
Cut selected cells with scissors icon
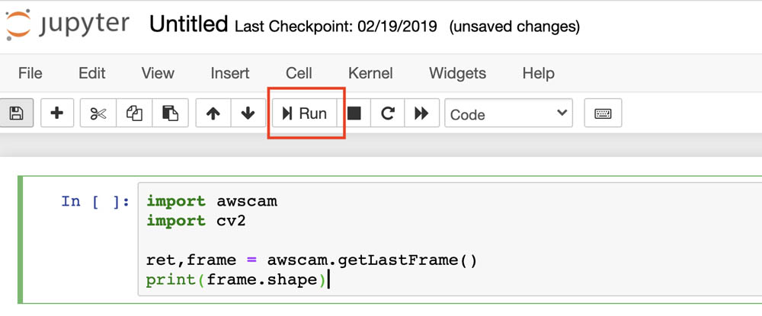[x=98, y=113]
